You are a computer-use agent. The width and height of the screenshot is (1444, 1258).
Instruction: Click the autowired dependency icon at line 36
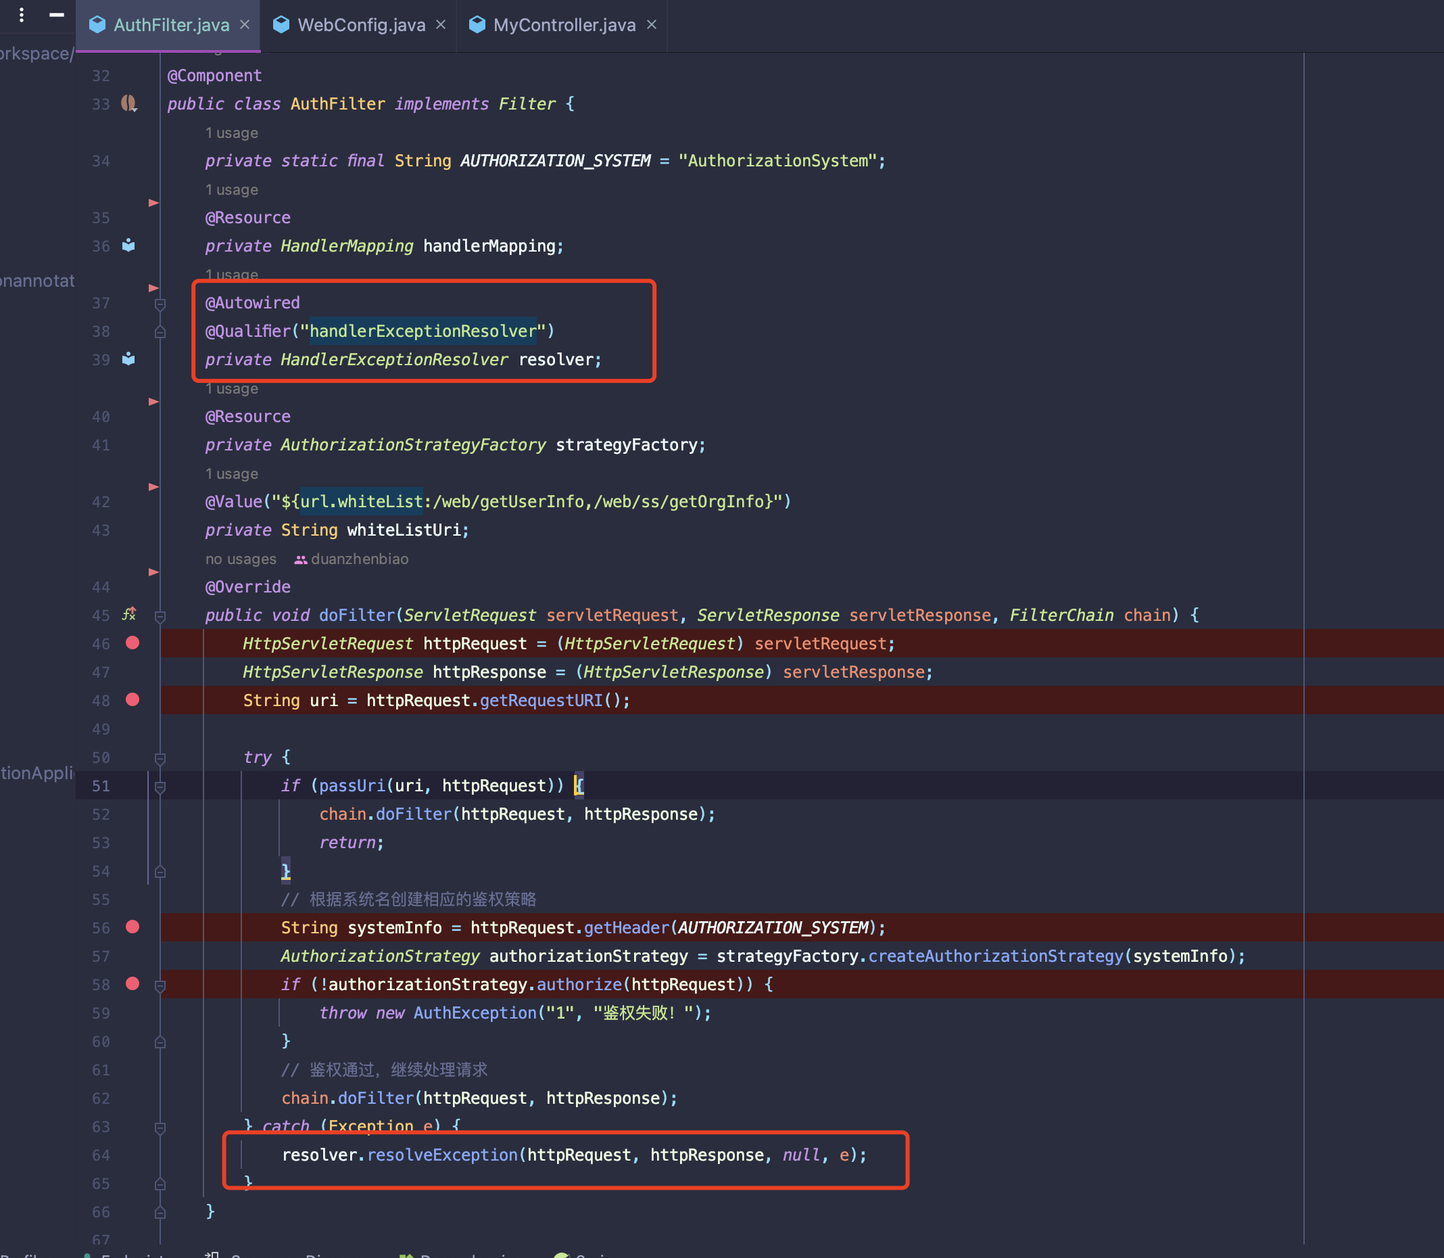click(128, 246)
